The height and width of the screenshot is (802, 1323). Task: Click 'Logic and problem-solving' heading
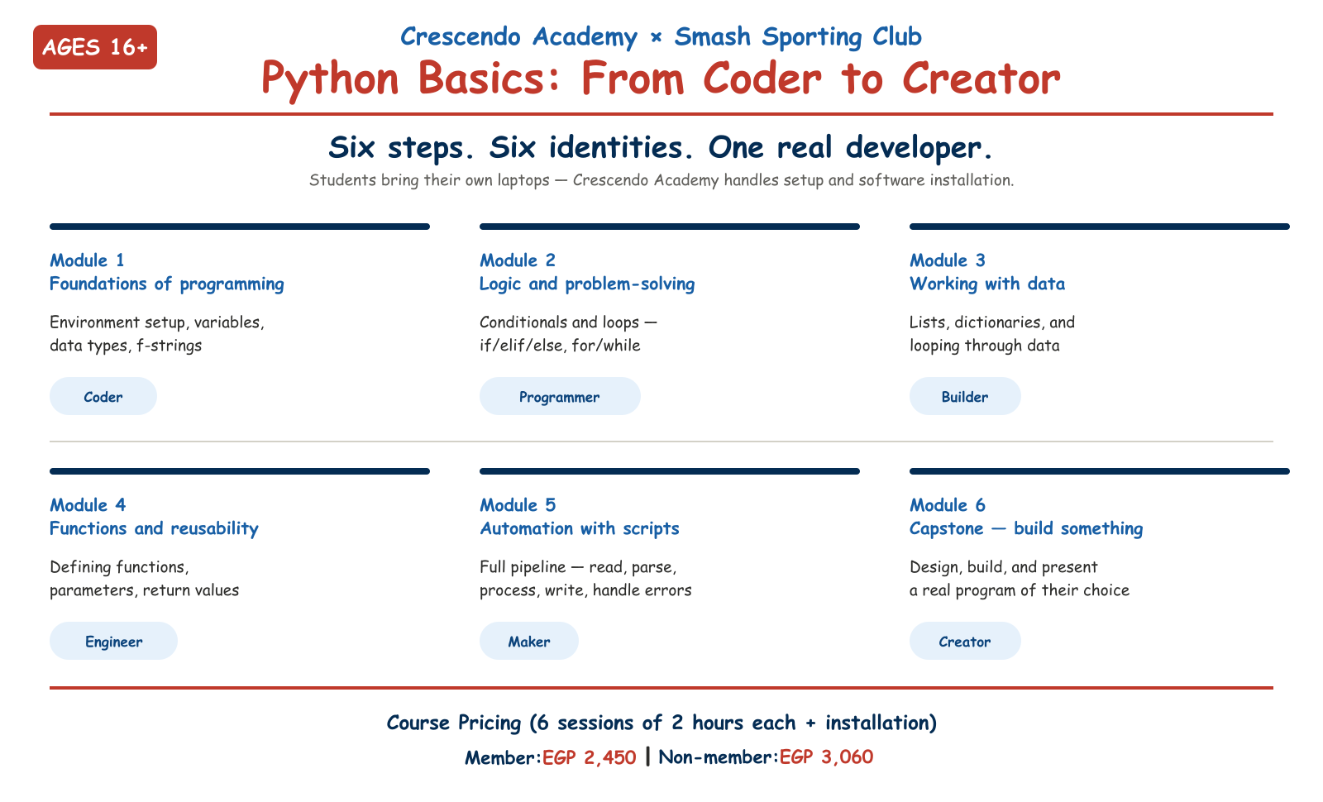pyautogui.click(x=587, y=284)
